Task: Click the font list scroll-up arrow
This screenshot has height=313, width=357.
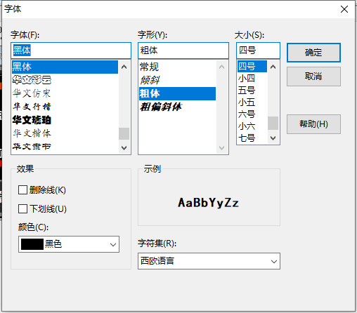Action: click(124, 67)
